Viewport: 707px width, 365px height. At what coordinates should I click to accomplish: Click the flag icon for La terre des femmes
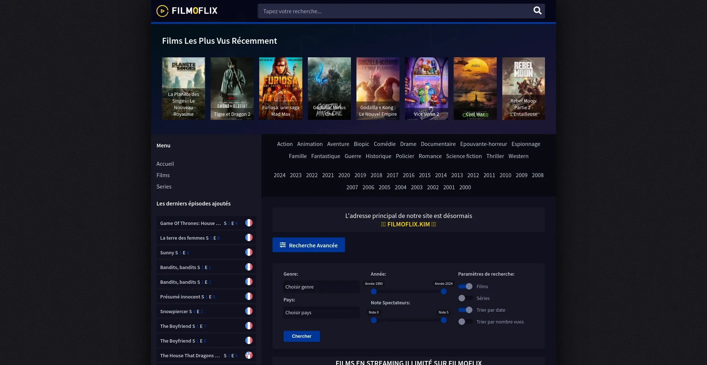(x=249, y=237)
